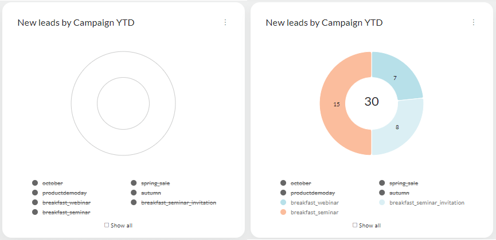Enable spring_sale legend item in 30-leads chart

403,183
